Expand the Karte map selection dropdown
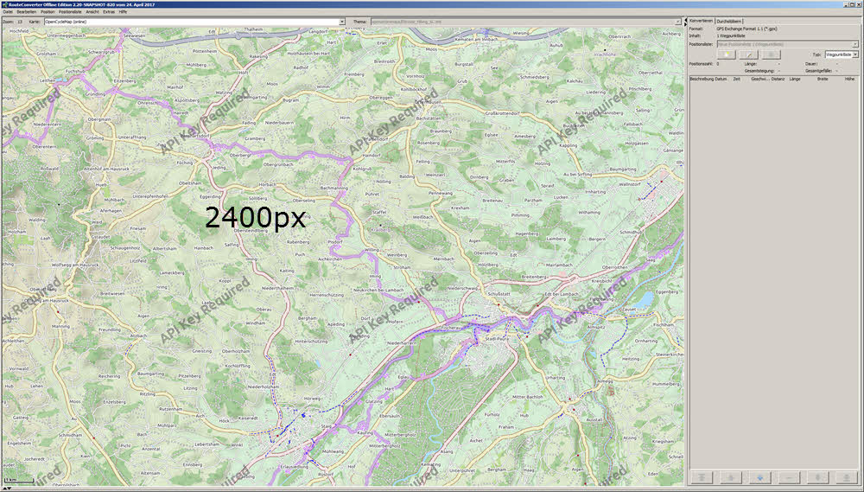Screen dimensions: 864x492 [341, 22]
